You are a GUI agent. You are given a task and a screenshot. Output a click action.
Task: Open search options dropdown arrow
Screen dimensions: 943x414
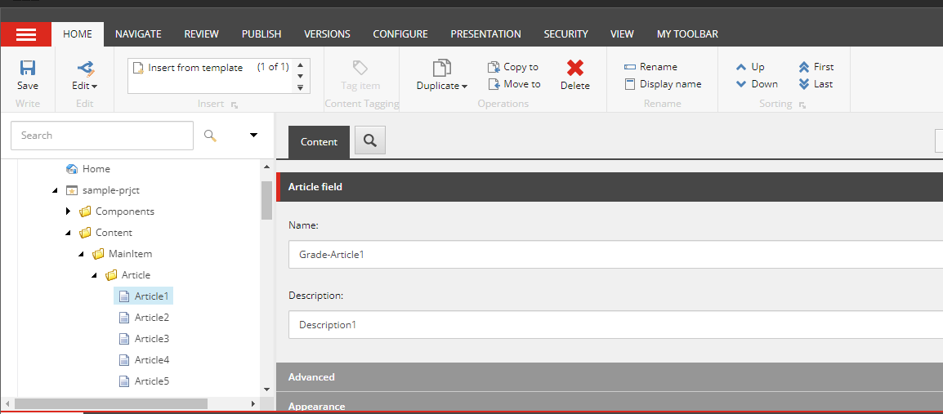(x=254, y=136)
